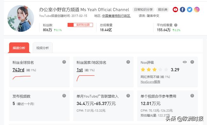207x125 pixels.
Task: Click help icon on 粉丝全球排名 card
Action: pyautogui.click(x=64, y=62)
